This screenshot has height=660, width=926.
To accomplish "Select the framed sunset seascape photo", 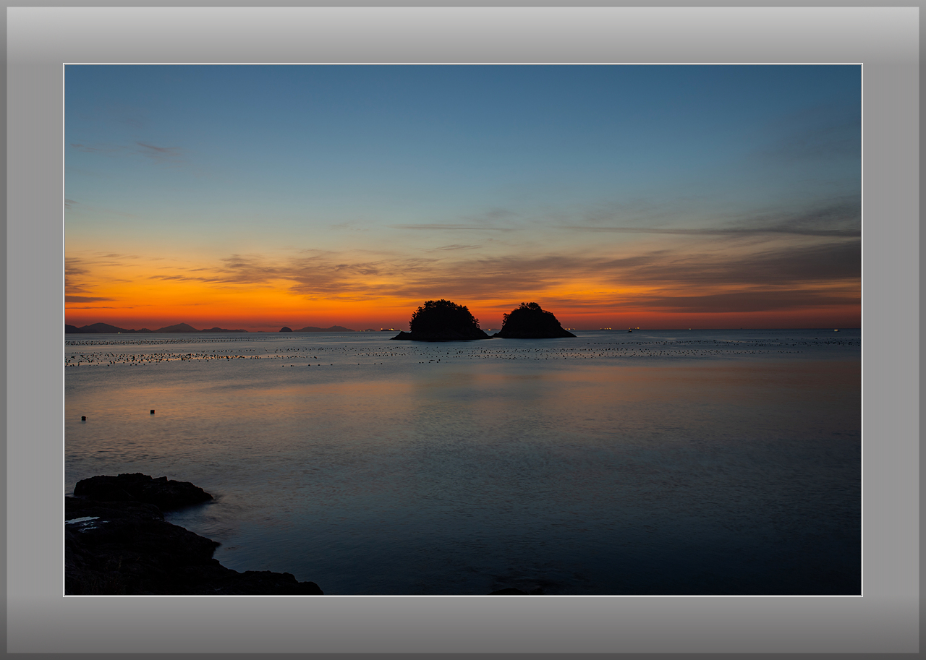I will (x=463, y=330).
